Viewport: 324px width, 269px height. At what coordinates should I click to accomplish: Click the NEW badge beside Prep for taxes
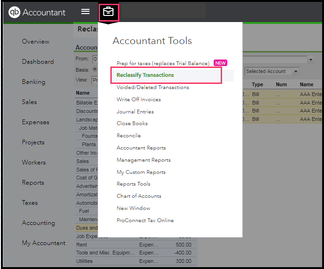220,63
